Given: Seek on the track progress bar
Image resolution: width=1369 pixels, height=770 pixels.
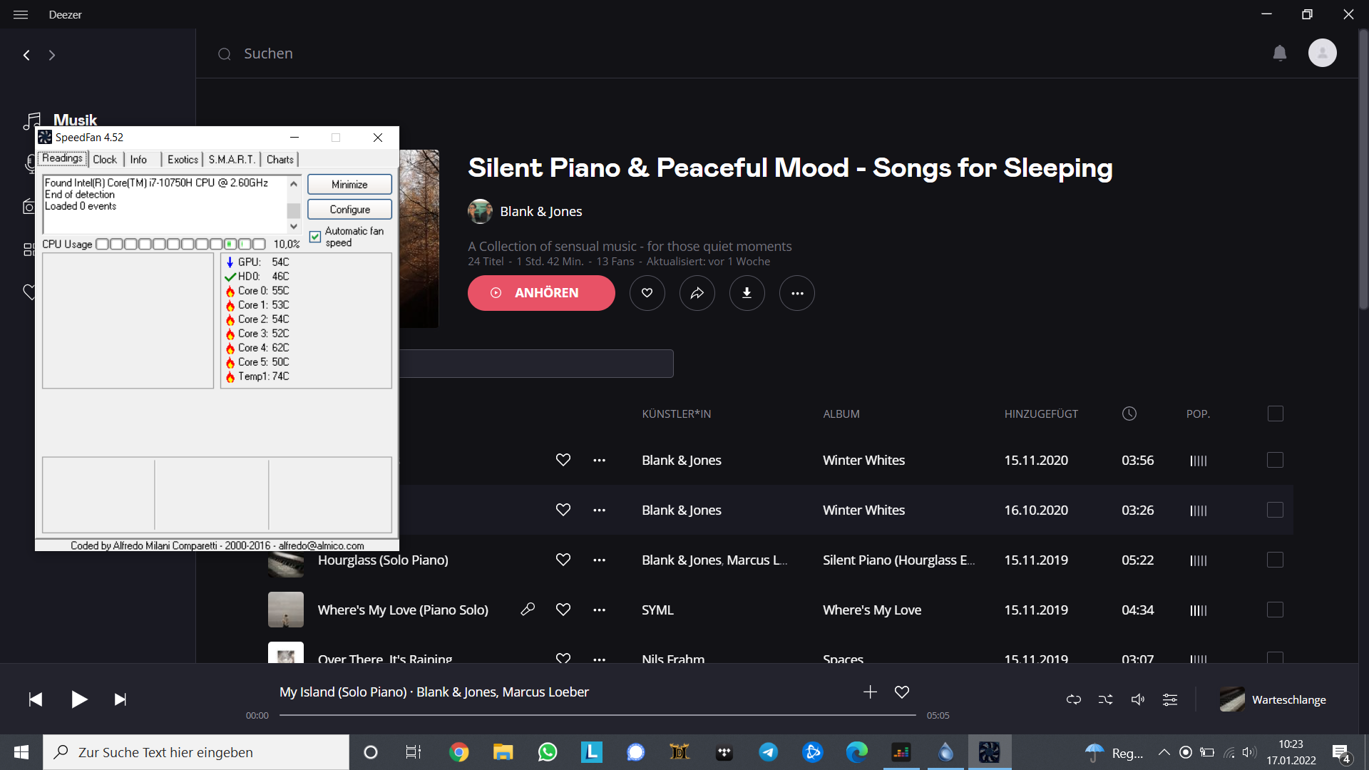Looking at the screenshot, I should (598, 714).
